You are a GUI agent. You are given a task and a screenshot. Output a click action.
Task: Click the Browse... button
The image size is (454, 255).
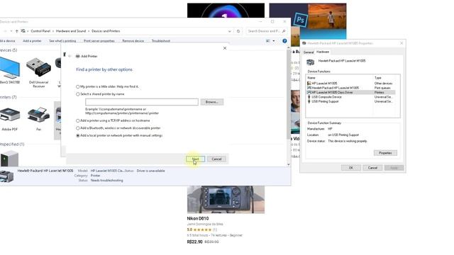click(211, 102)
